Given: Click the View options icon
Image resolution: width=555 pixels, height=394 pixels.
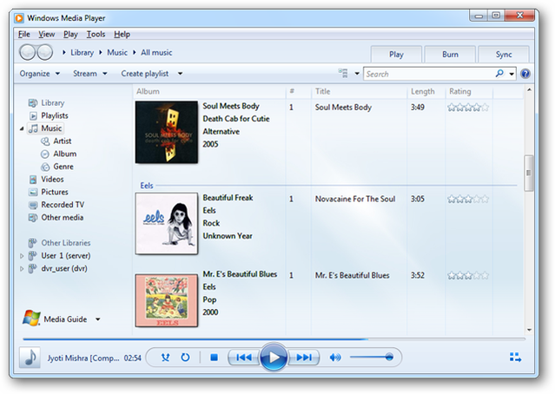Looking at the screenshot, I should click(x=342, y=73).
